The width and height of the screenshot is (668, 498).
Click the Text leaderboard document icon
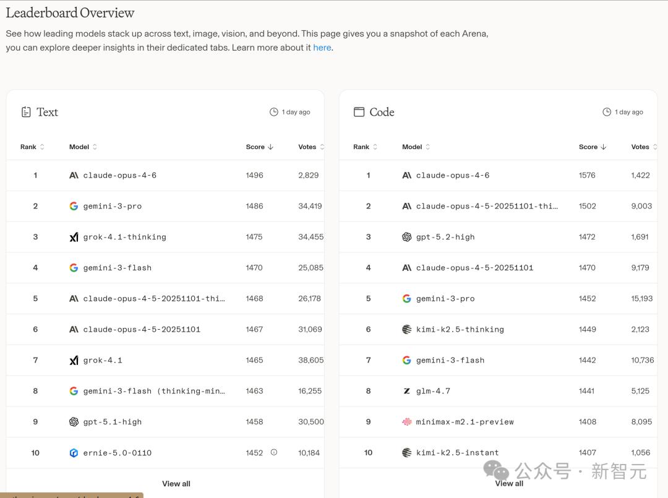coord(26,112)
